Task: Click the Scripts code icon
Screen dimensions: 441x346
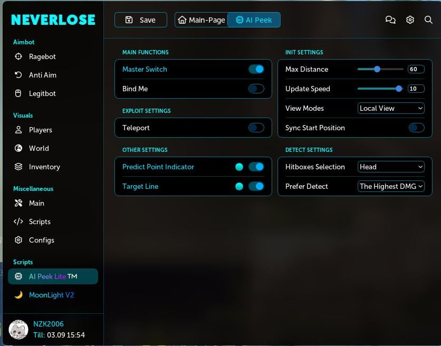Action: point(17,222)
